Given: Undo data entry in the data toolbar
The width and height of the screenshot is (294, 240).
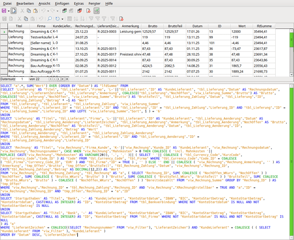Looking at the screenshot, I should (41, 19).
